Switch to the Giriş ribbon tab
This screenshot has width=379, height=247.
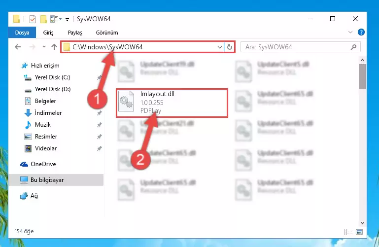pyautogui.click(x=48, y=33)
